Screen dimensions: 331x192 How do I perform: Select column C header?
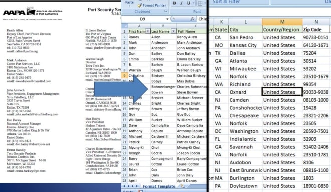click(x=192, y=26)
